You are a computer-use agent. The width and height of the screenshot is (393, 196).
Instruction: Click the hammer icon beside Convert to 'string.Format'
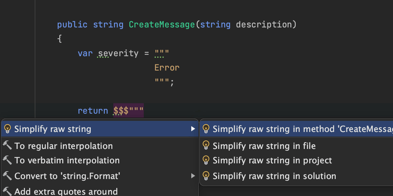click(x=7, y=176)
